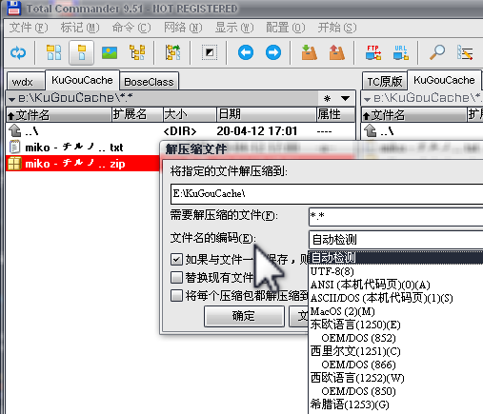Select 东欧语言(1250)(E) encoding option

396,325
